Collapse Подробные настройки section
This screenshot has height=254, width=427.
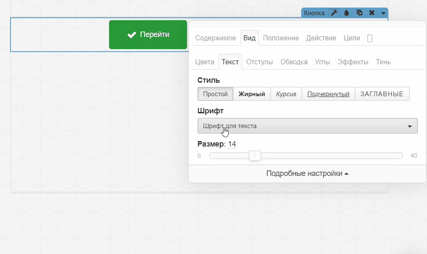(x=307, y=173)
